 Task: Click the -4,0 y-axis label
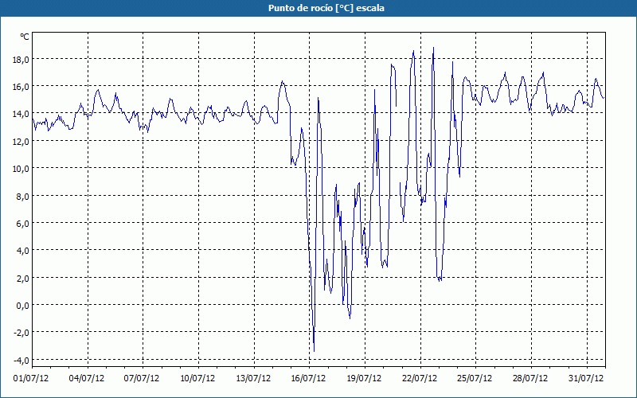tap(21, 361)
